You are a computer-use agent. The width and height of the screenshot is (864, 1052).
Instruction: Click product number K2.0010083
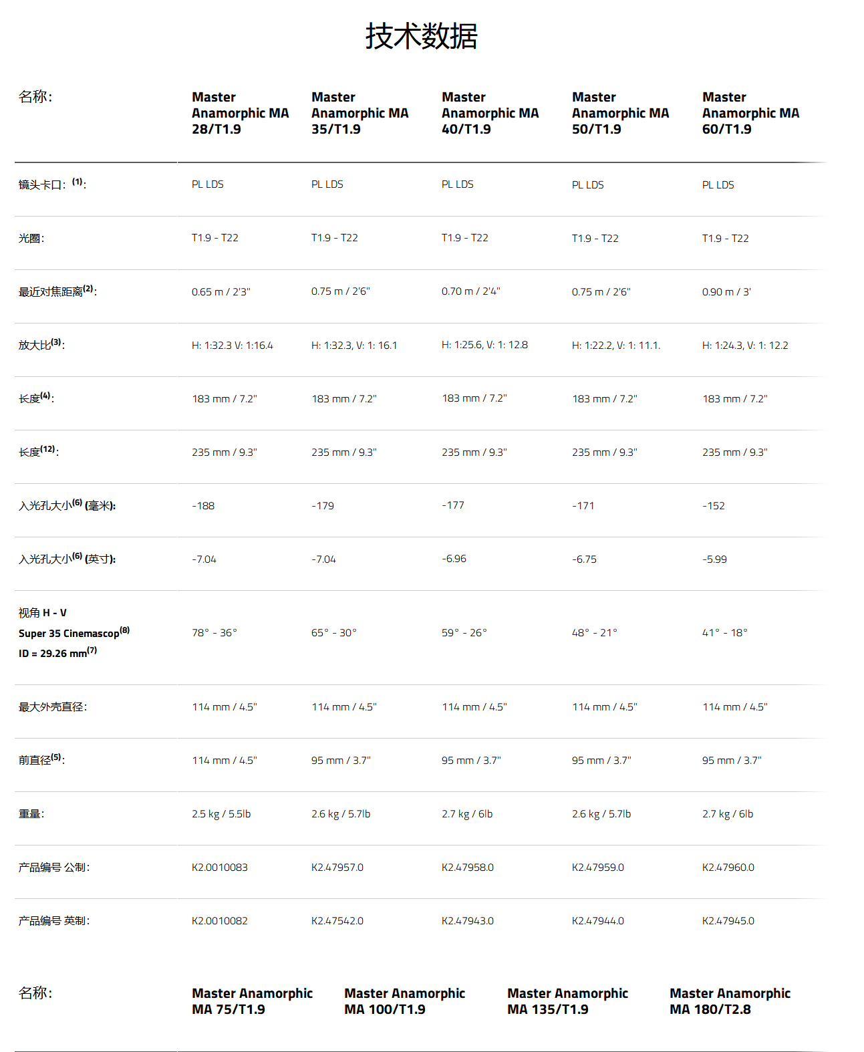pos(219,868)
